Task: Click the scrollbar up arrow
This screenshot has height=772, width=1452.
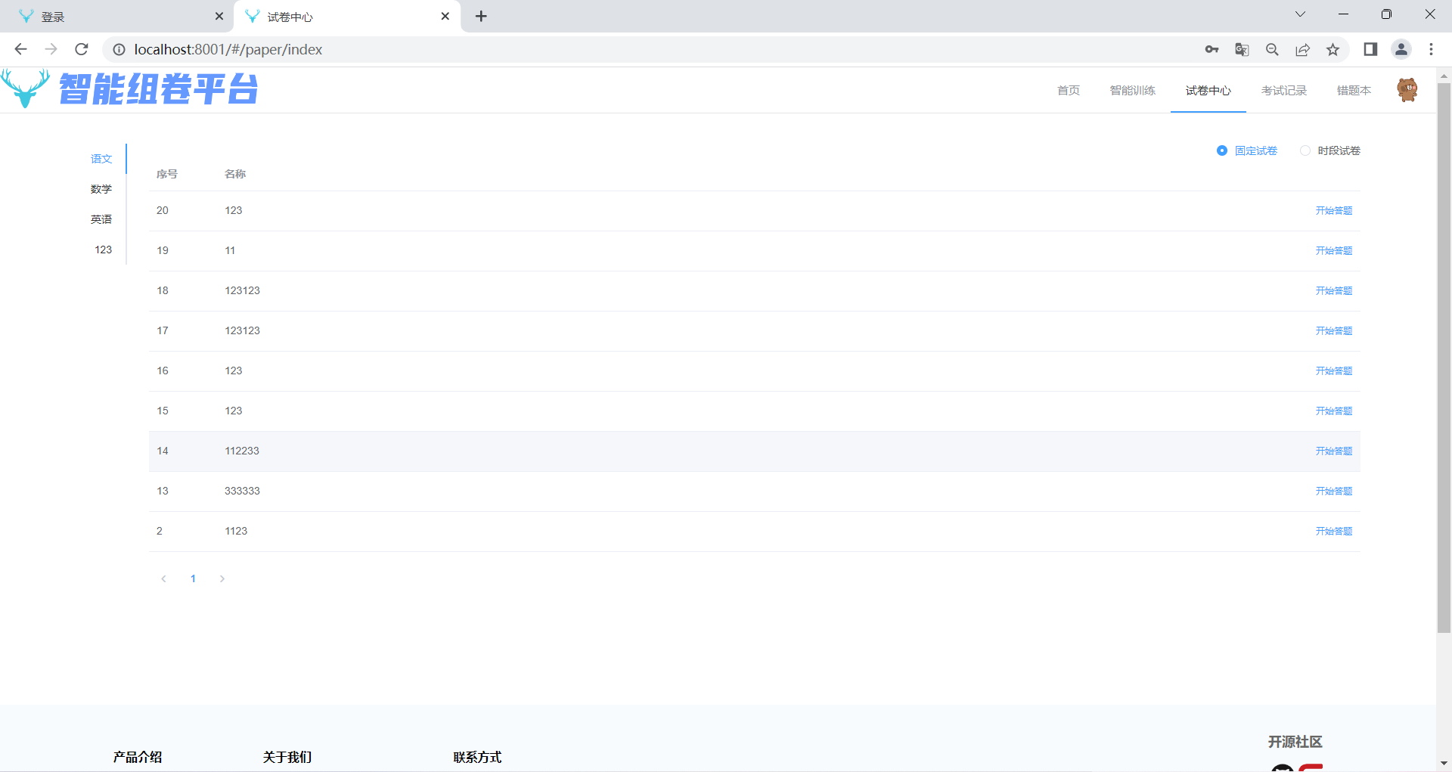Action: 1444,76
